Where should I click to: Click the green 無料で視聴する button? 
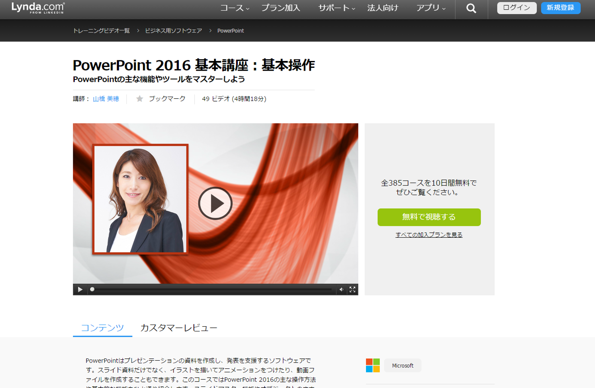click(429, 217)
